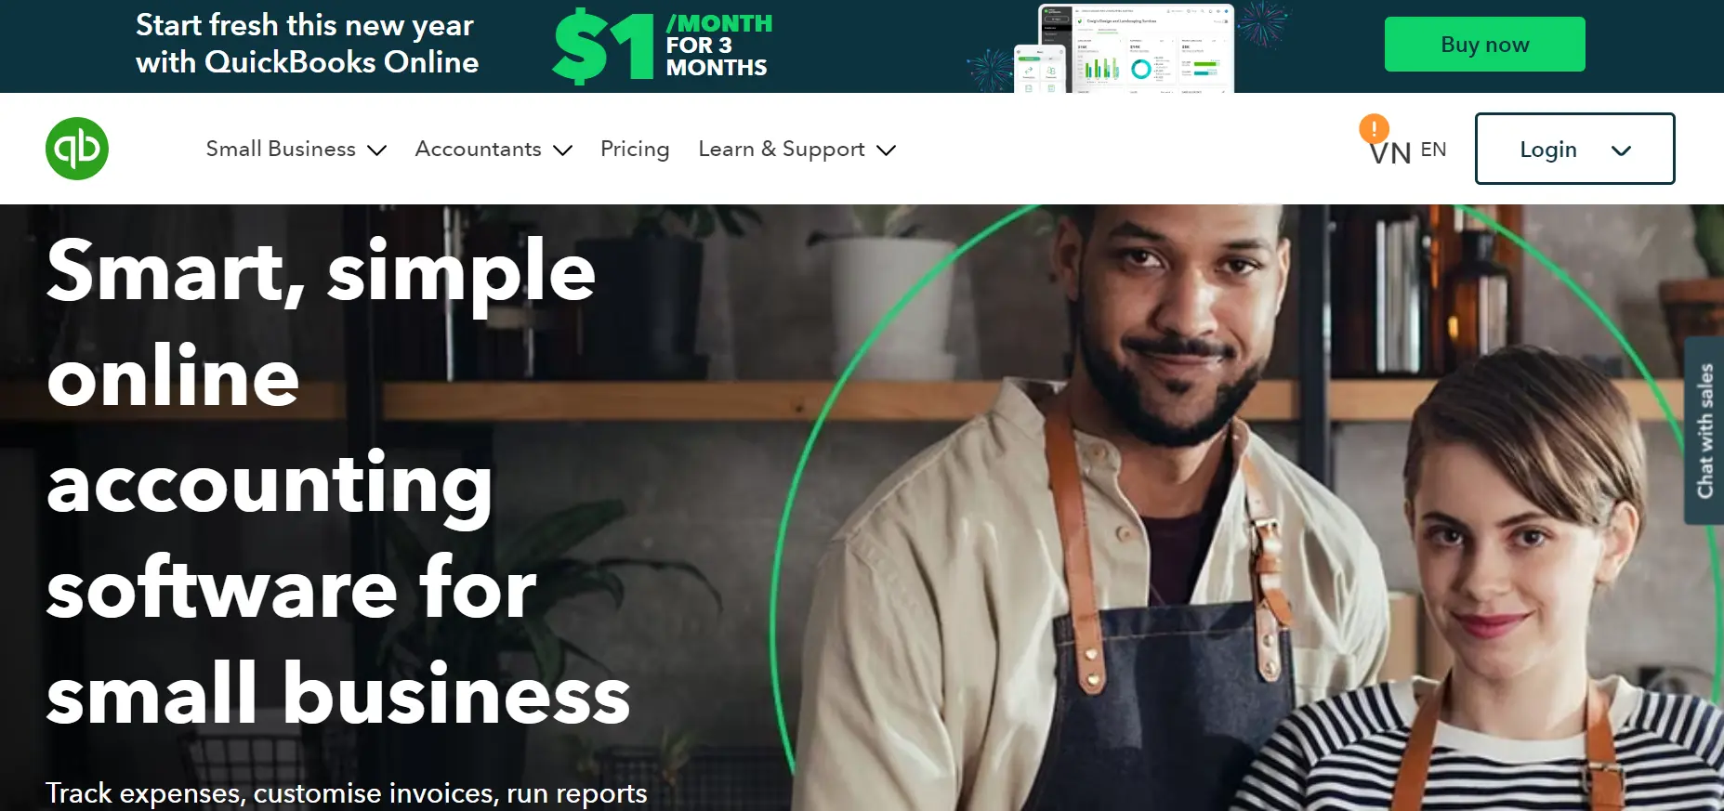Open the Chat with sales side tab

[x=1704, y=431]
